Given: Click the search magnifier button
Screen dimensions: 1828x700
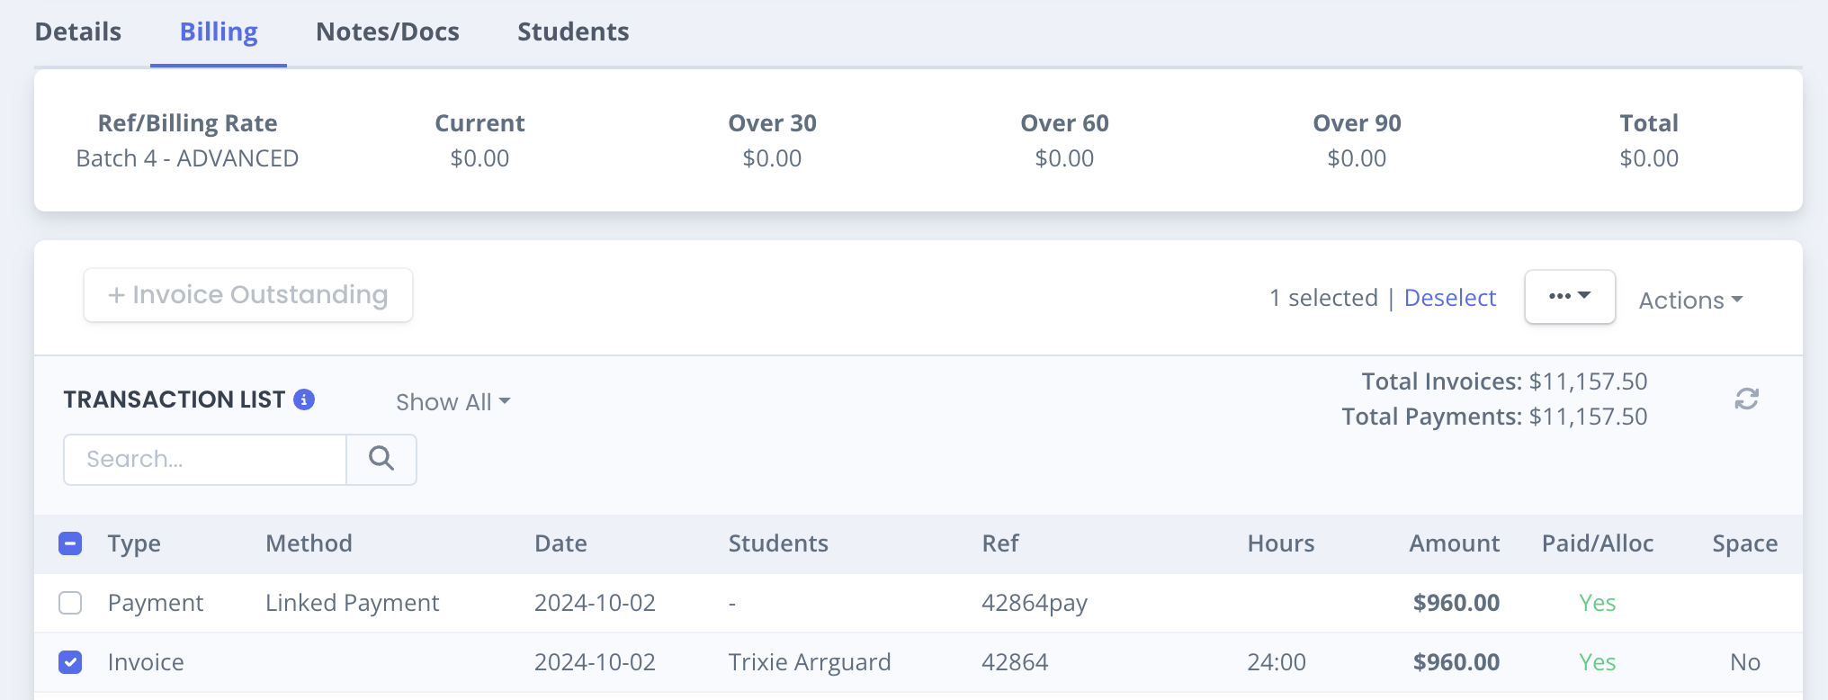Looking at the screenshot, I should [x=381, y=459].
